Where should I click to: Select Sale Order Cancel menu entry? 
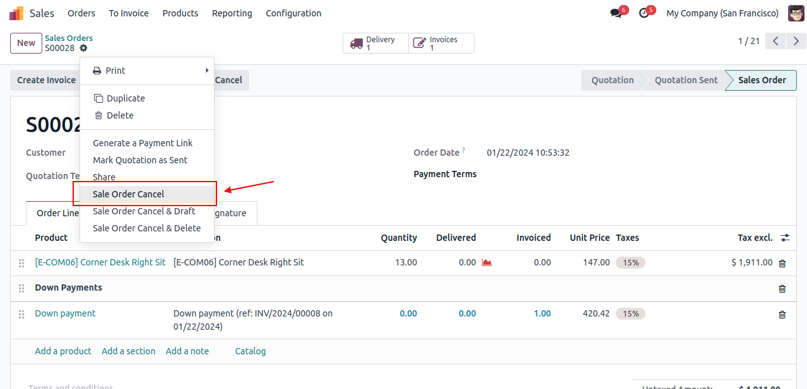pos(129,194)
